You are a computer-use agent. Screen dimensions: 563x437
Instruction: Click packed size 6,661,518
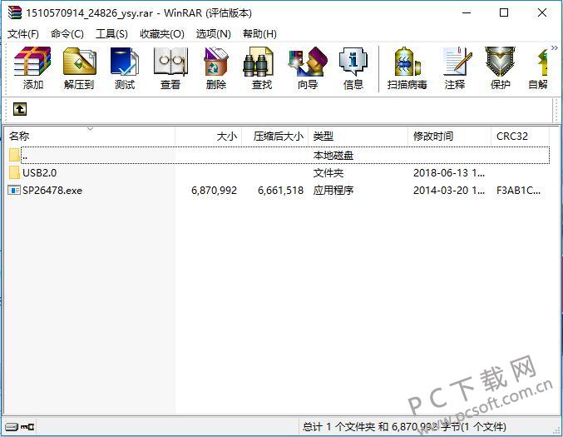281,190
